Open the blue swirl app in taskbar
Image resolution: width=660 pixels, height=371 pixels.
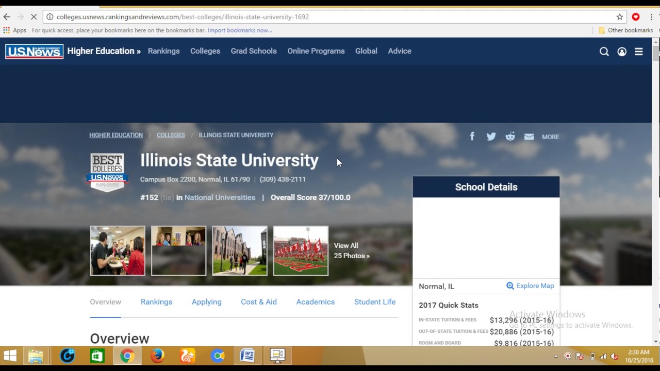point(68,356)
